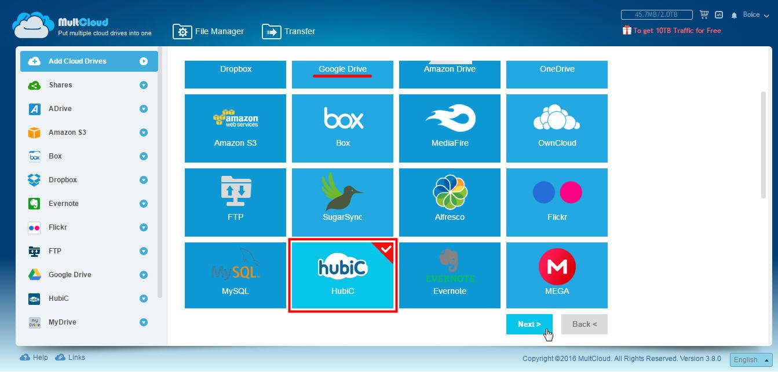Click the Shares green icon in sidebar

(x=34, y=85)
